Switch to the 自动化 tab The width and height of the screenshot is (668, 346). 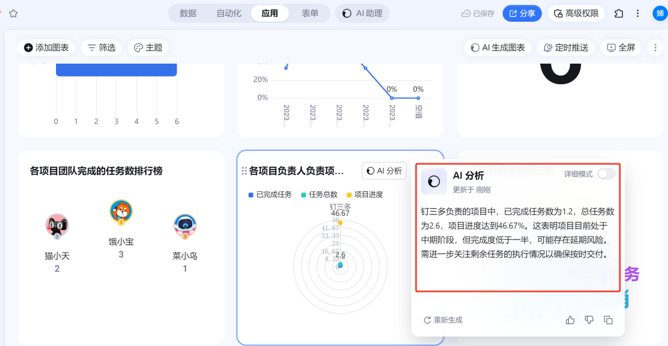coord(229,13)
